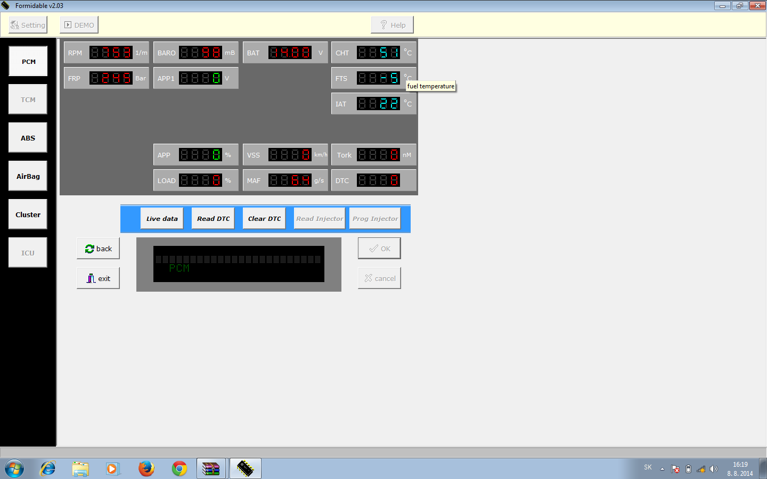Select the Cluster module
The image size is (767, 479).
pyautogui.click(x=28, y=214)
